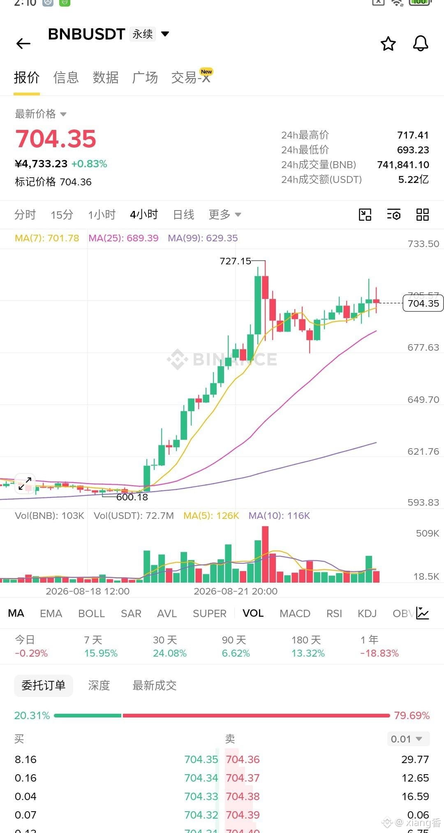The image size is (444, 833).
Task: Open indicator chart settings icon beside OBV
Action: 423,613
